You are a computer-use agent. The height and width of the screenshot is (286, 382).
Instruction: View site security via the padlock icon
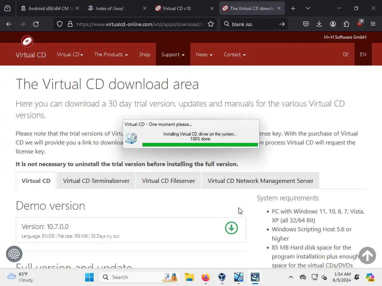[70, 24]
